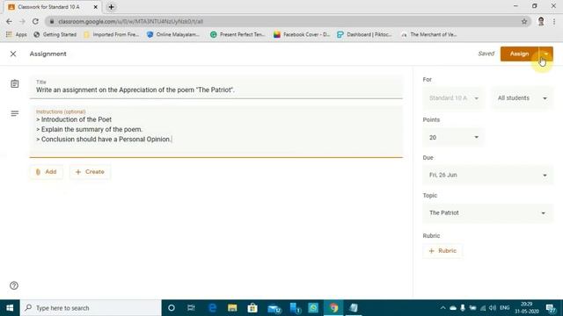
Task: Open the Chrome profile avatar
Action: [541, 21]
